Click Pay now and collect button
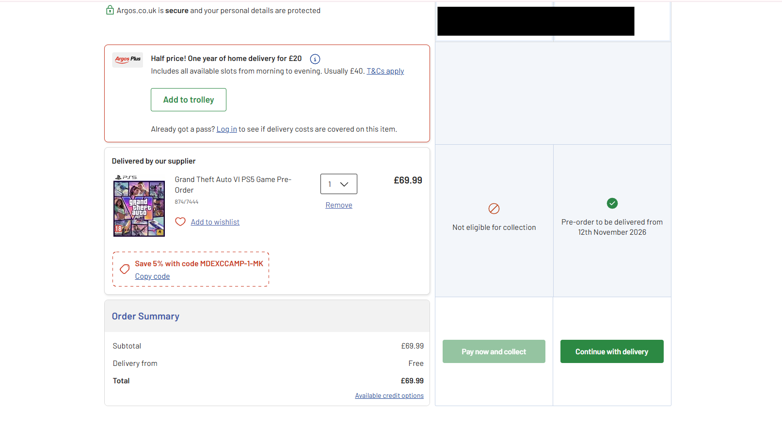This screenshot has width=782, height=439. point(494,351)
